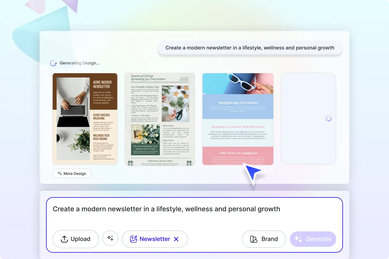389x259 pixels.
Task: Click the Upload button
Action: [x=76, y=239]
